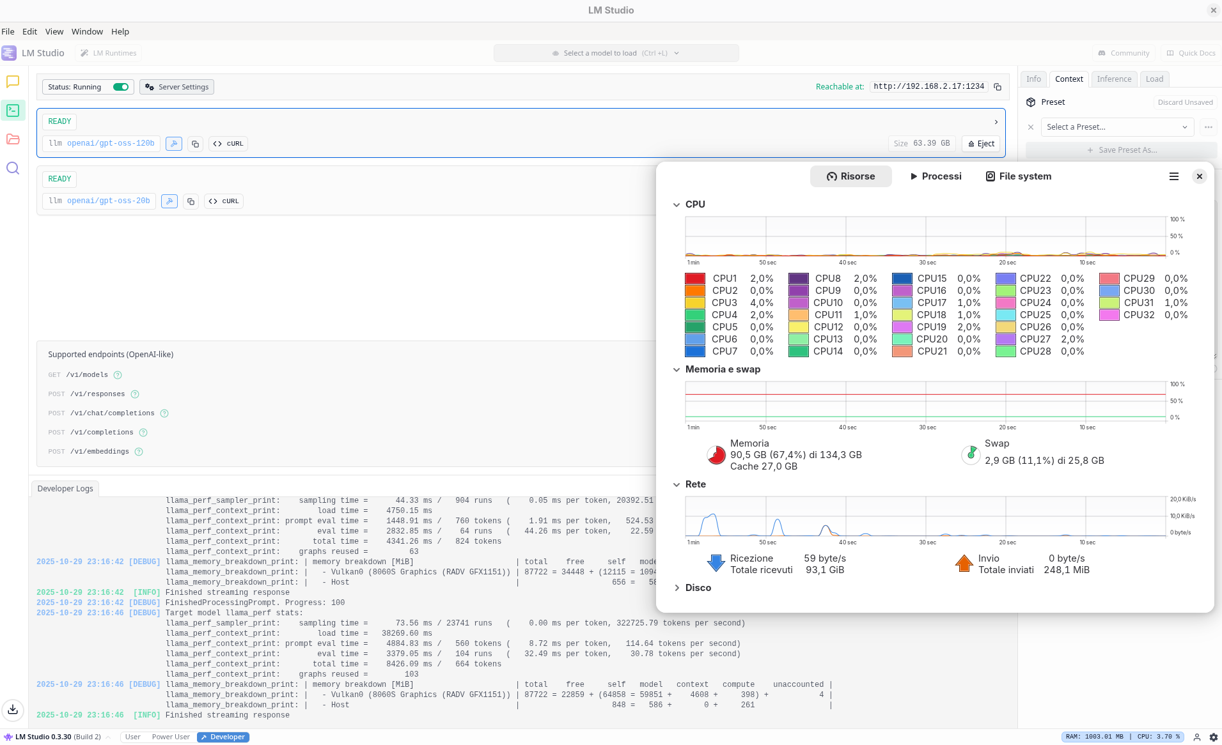Copy the server URL http://192.168.2.17:1234
The height and width of the screenshot is (745, 1222).
(x=998, y=86)
